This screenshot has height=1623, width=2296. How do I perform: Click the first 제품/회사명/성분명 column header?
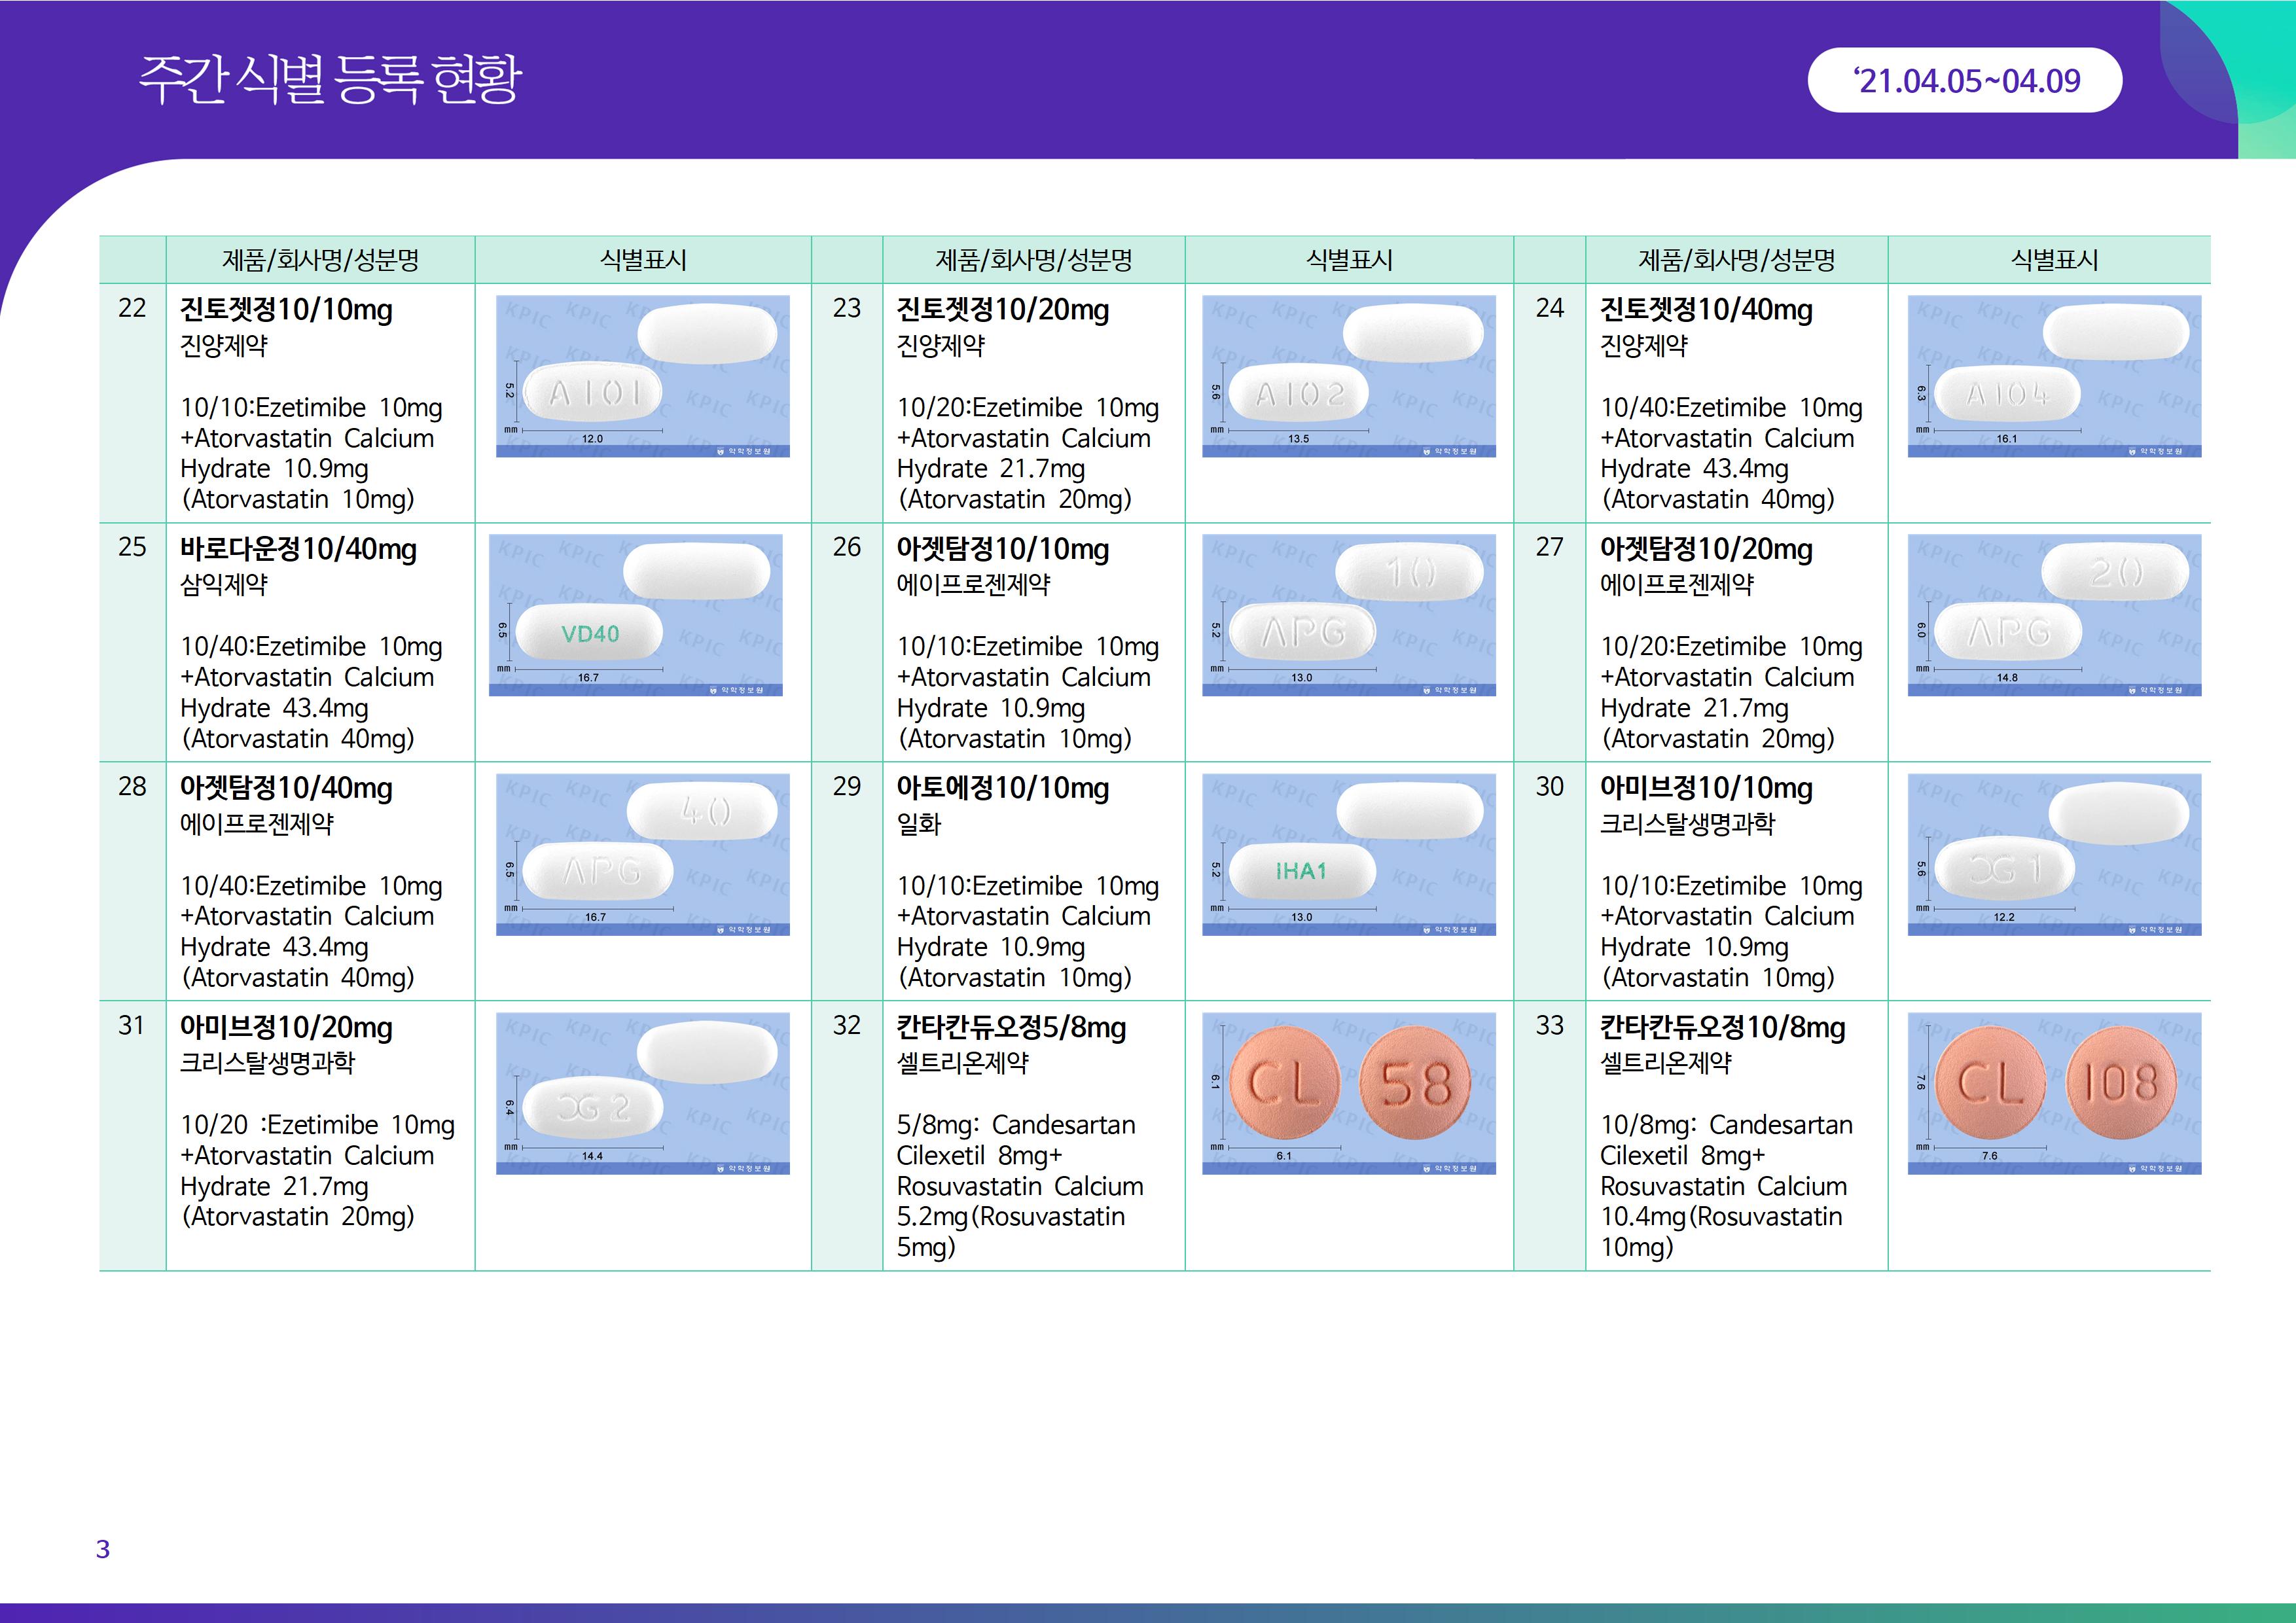click(x=320, y=260)
